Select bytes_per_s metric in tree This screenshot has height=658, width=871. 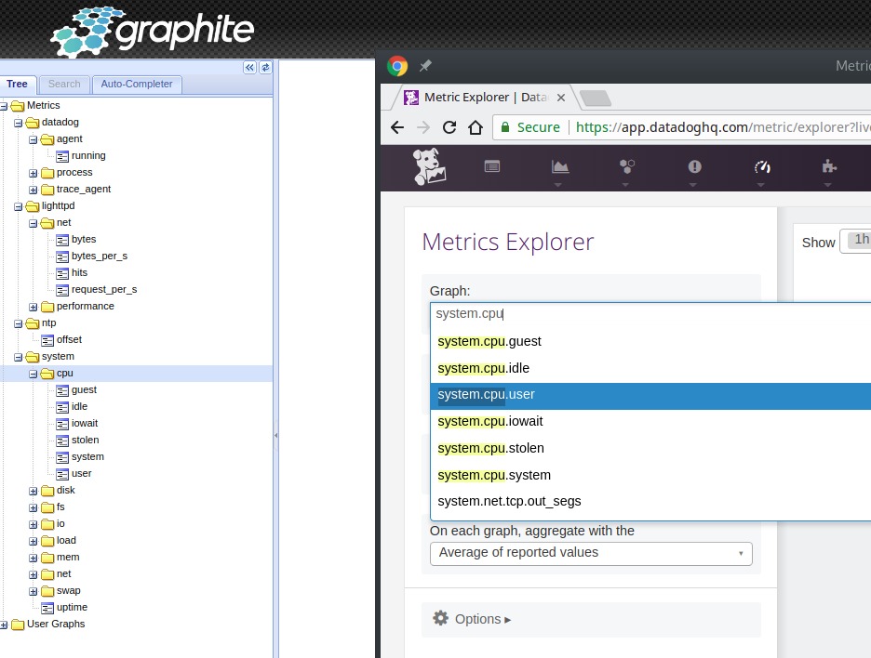tap(100, 257)
